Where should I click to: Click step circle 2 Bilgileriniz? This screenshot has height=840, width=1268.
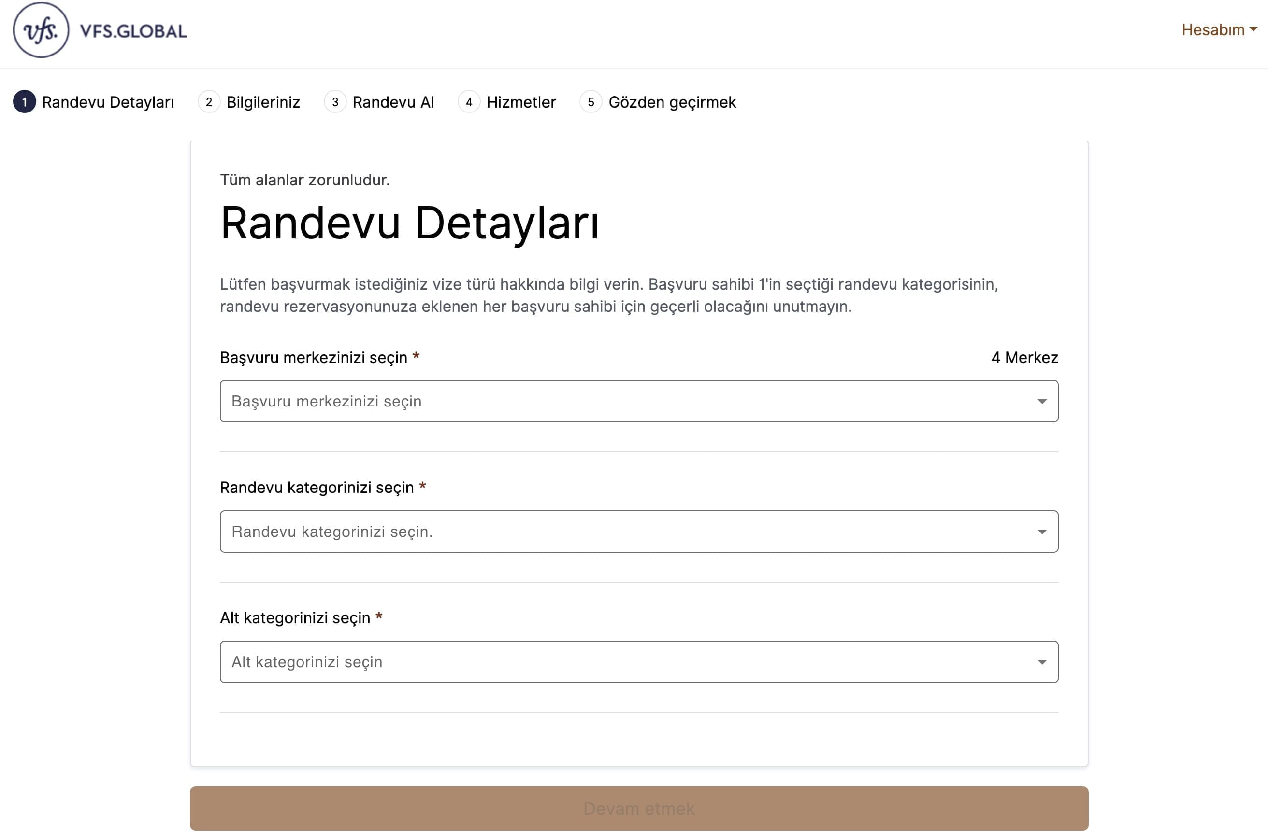click(x=209, y=102)
